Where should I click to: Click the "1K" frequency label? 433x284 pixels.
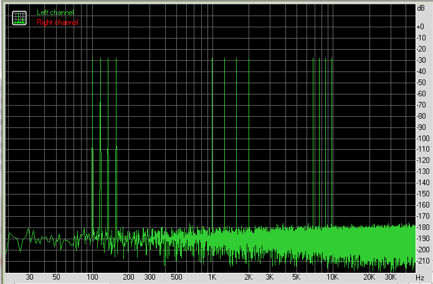pyautogui.click(x=212, y=277)
